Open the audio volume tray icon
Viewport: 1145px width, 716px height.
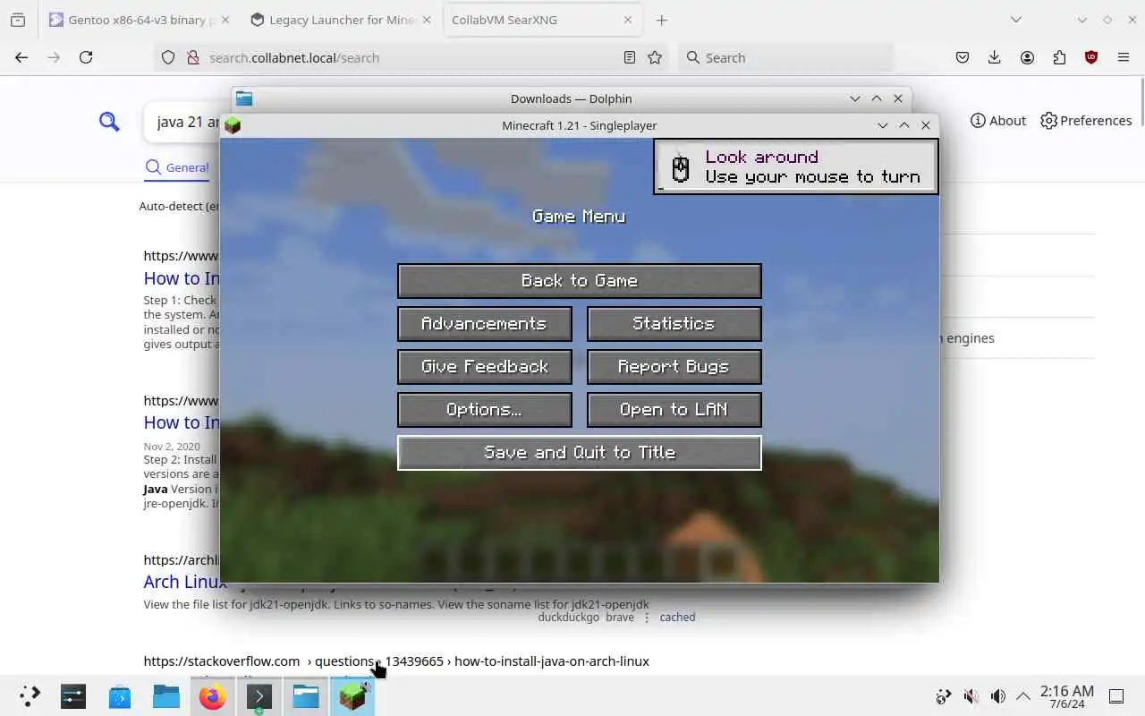[998, 696]
